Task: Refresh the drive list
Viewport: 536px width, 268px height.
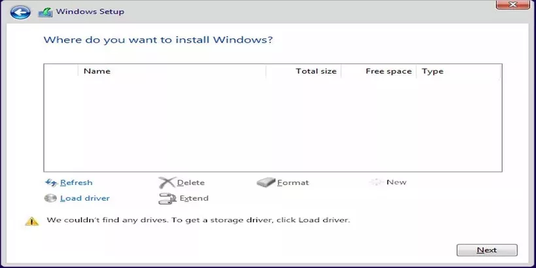Action: (76, 182)
